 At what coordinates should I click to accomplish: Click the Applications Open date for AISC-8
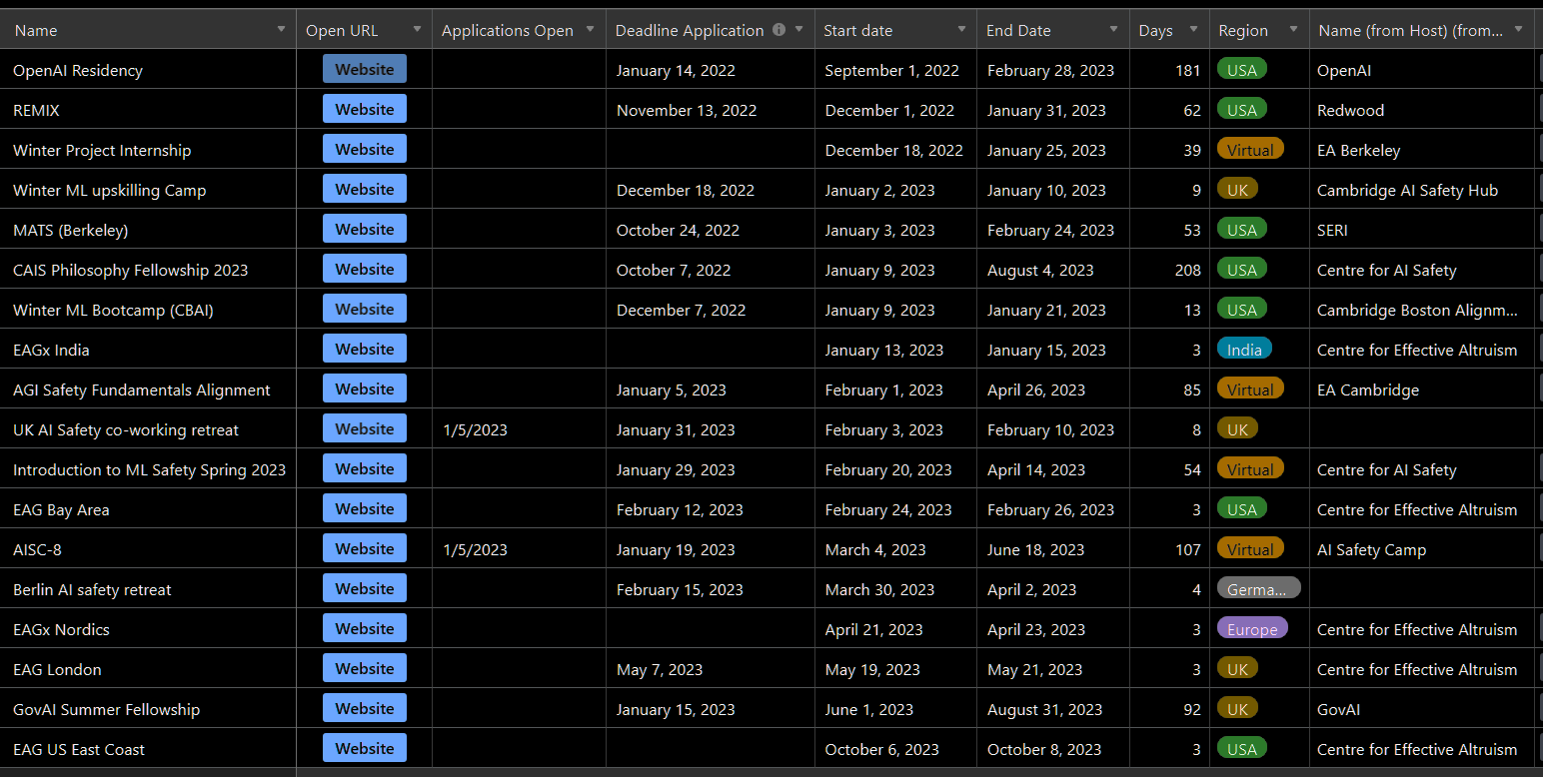(475, 549)
